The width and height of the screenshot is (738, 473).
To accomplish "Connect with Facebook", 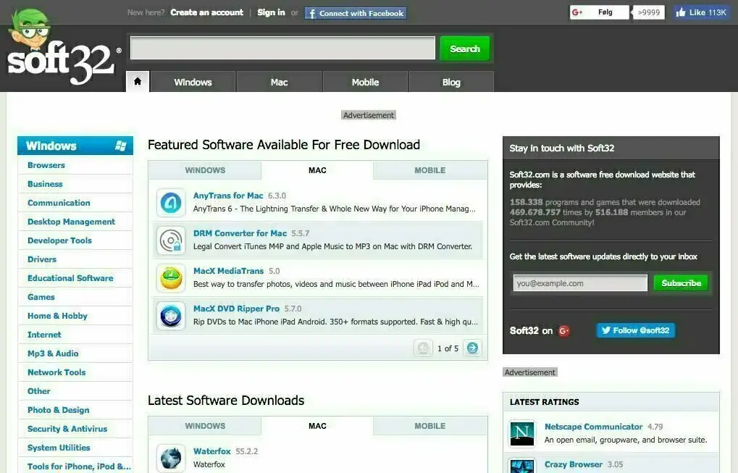I will click(x=356, y=13).
